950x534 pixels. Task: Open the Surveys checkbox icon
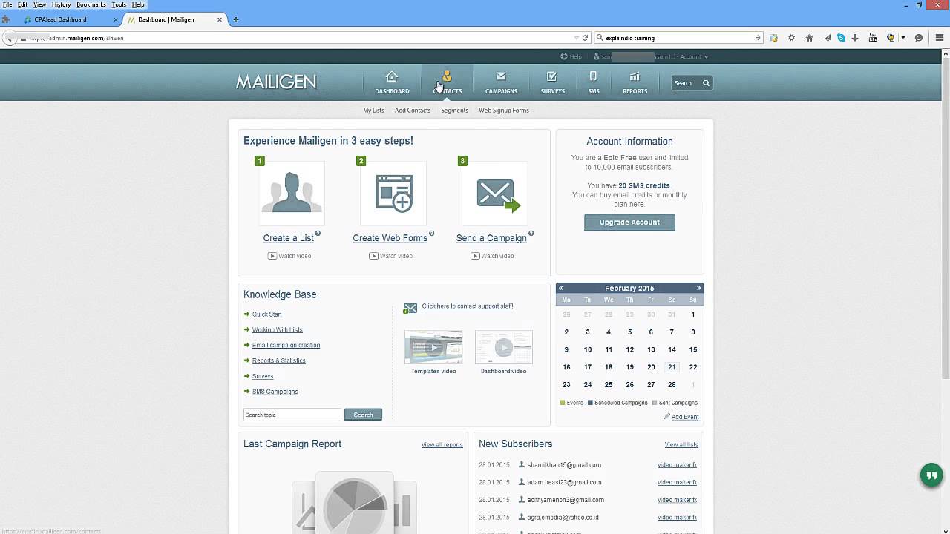click(x=551, y=76)
